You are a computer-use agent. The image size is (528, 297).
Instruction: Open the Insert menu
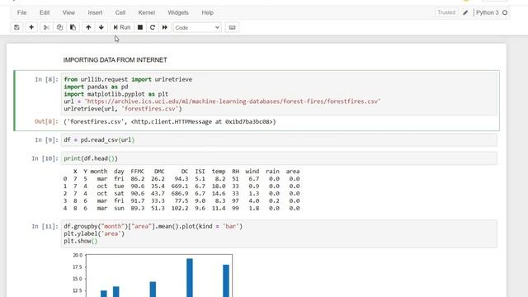[x=95, y=12]
